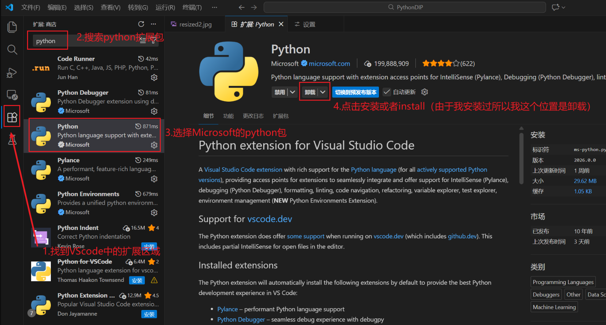Click the Code Runner extension icon

coord(41,68)
